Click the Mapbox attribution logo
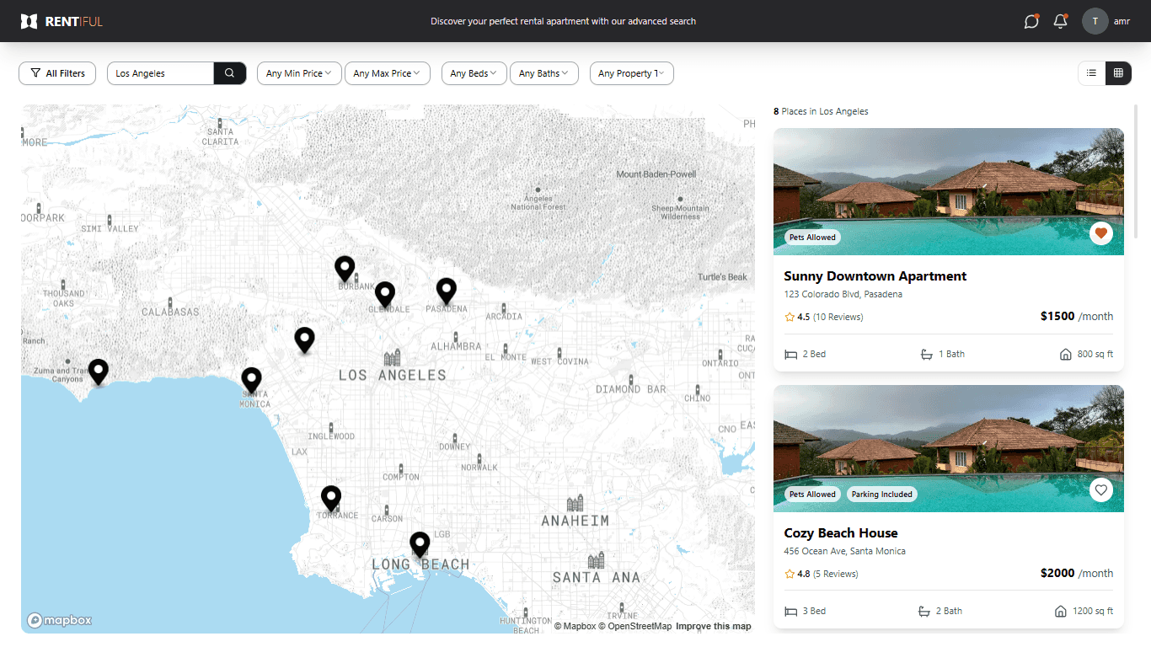The image size is (1151, 647). point(59,620)
